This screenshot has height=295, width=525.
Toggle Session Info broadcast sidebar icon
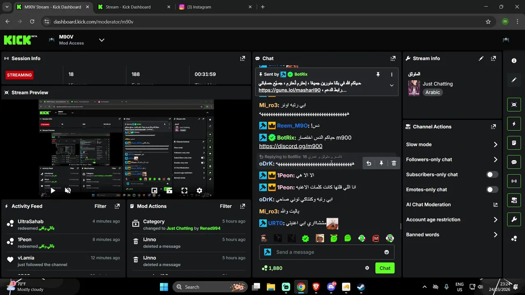pos(514,181)
